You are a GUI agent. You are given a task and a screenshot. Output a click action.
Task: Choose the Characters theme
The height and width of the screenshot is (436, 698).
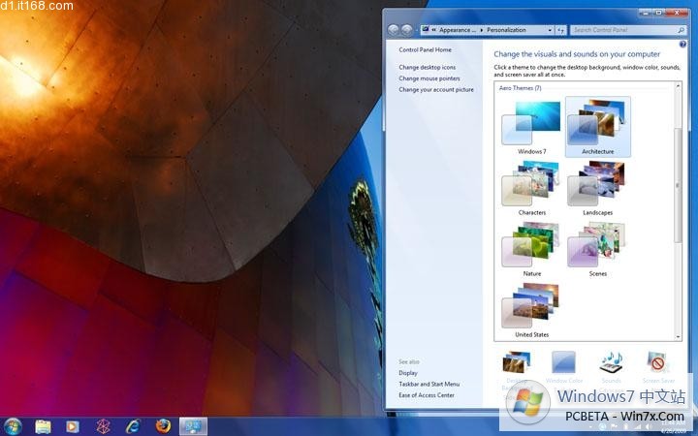[x=531, y=189]
